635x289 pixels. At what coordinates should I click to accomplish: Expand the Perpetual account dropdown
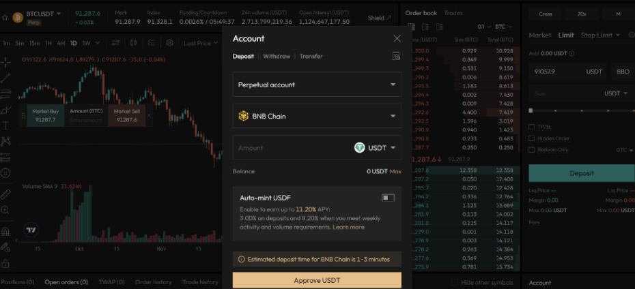(x=317, y=85)
